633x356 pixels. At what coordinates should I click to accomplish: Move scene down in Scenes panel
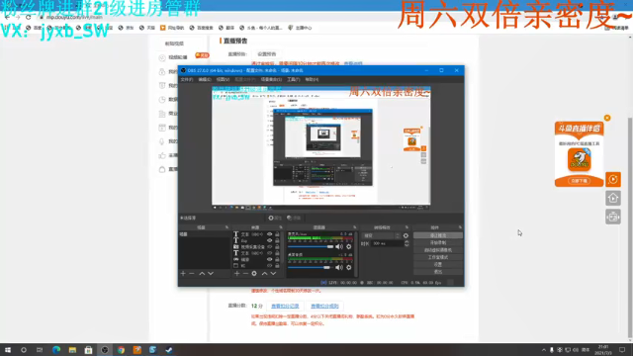click(211, 274)
